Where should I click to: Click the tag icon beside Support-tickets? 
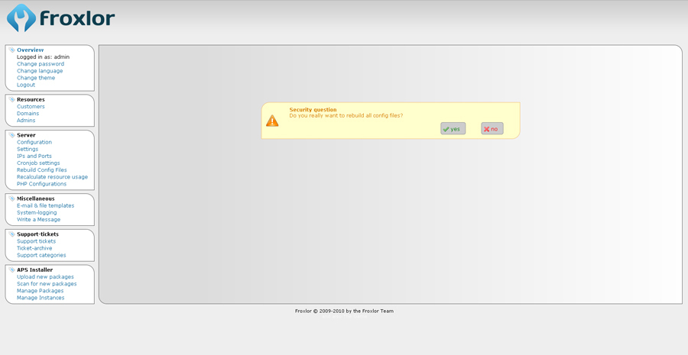tap(11, 234)
